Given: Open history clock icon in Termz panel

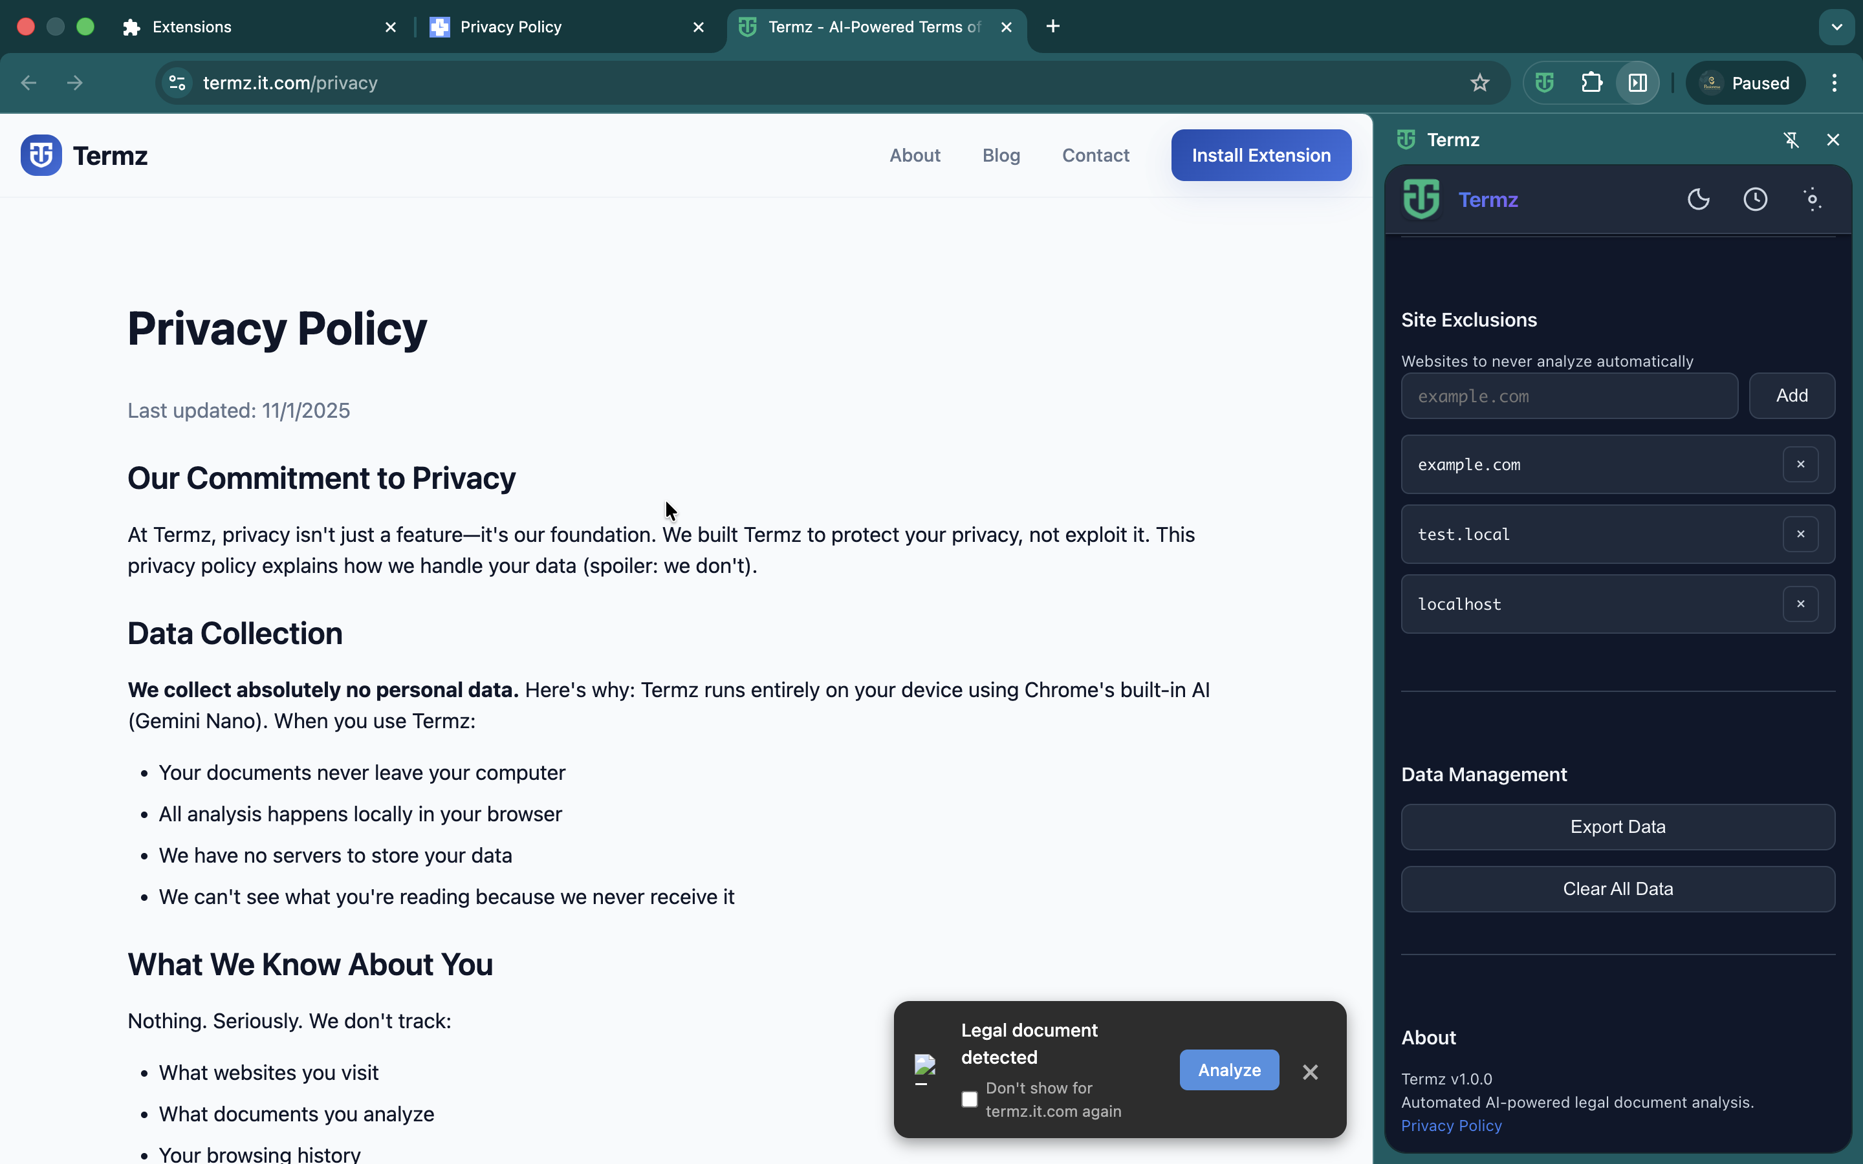Looking at the screenshot, I should [x=1755, y=199].
